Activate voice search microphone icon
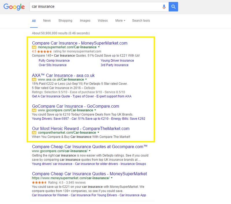 [x=164, y=7]
